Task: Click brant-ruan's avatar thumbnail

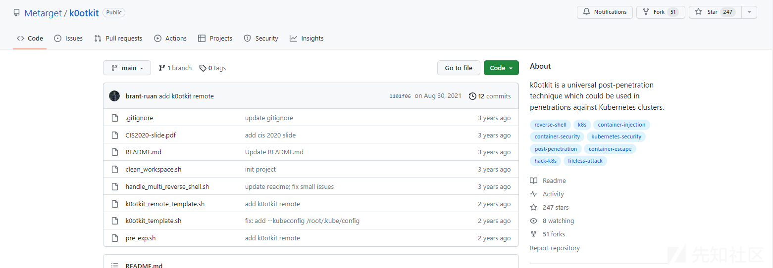Action: pos(114,96)
